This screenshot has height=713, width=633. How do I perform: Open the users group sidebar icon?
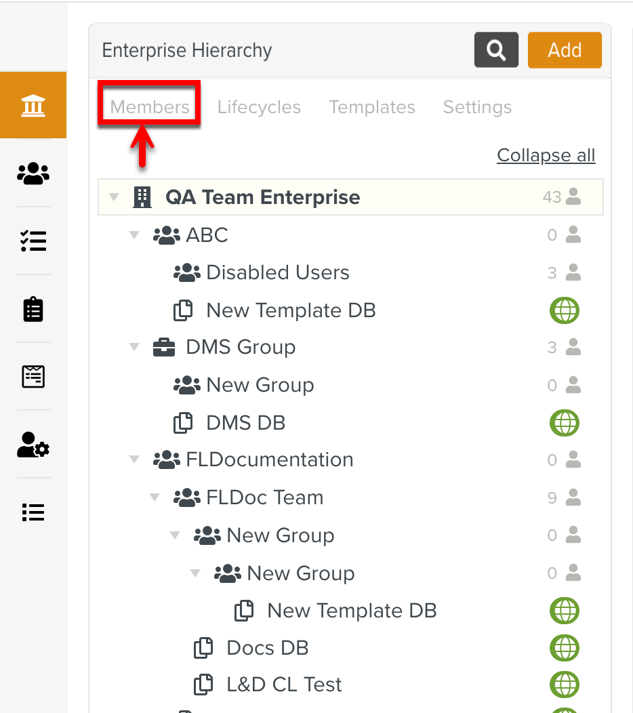33,174
